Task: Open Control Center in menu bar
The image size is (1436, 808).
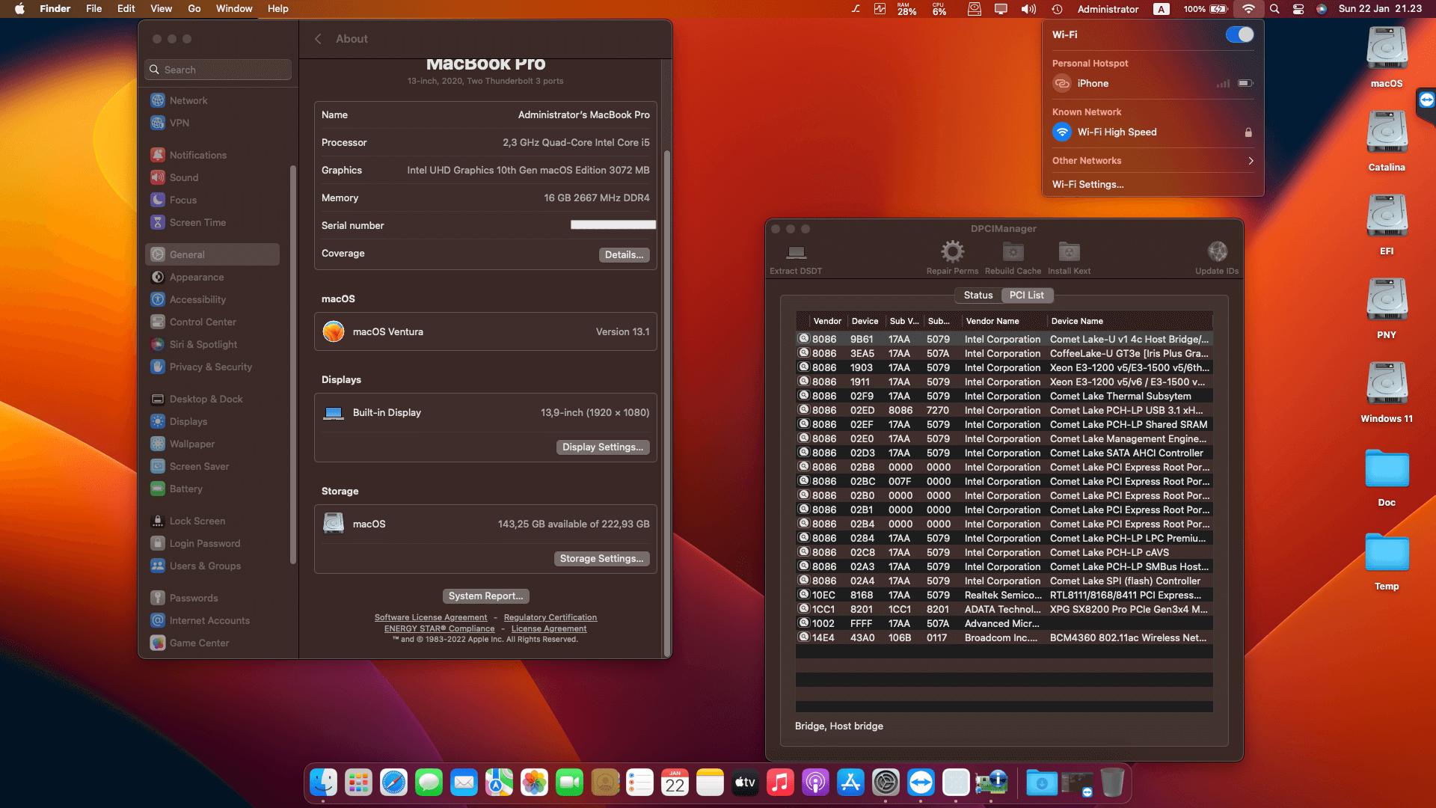Action: coord(1298,9)
